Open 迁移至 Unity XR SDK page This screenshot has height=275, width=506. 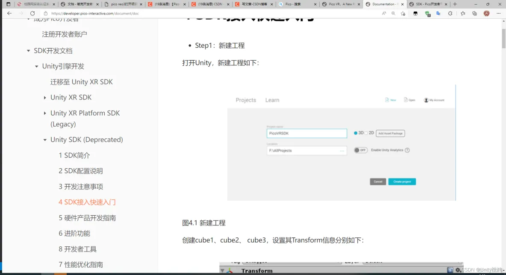coord(82,82)
